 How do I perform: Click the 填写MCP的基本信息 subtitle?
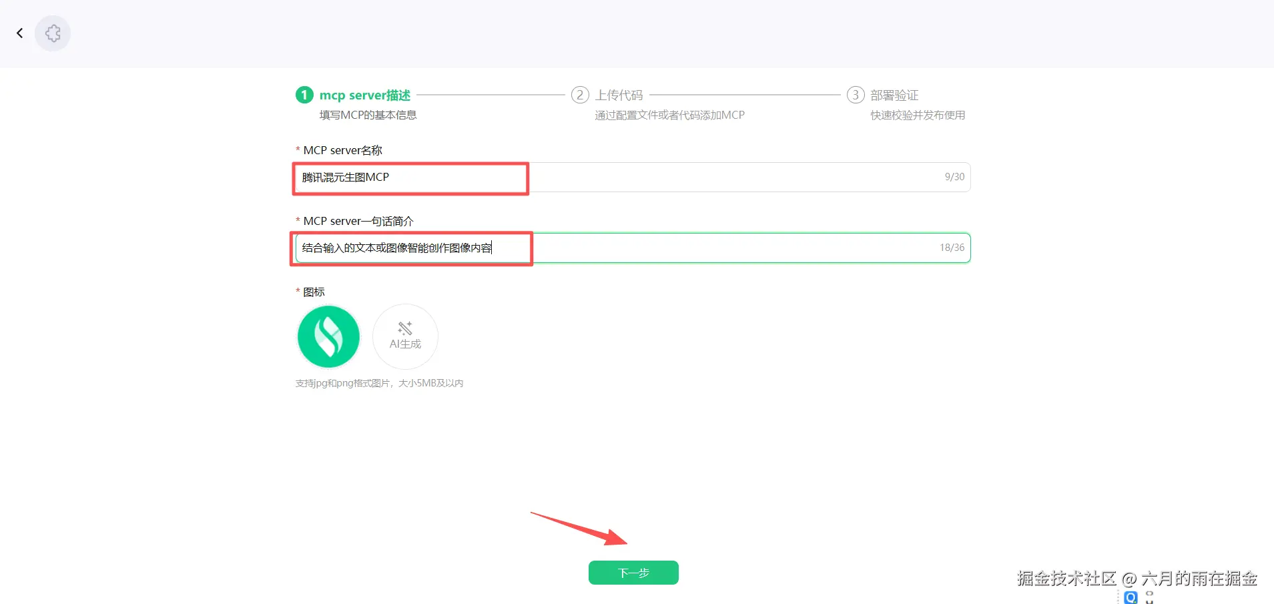click(368, 115)
